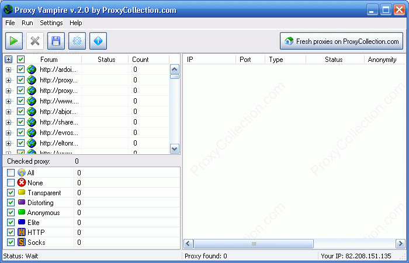The image size is (409, 263).
Task: Open the Run menu
Action: point(27,23)
